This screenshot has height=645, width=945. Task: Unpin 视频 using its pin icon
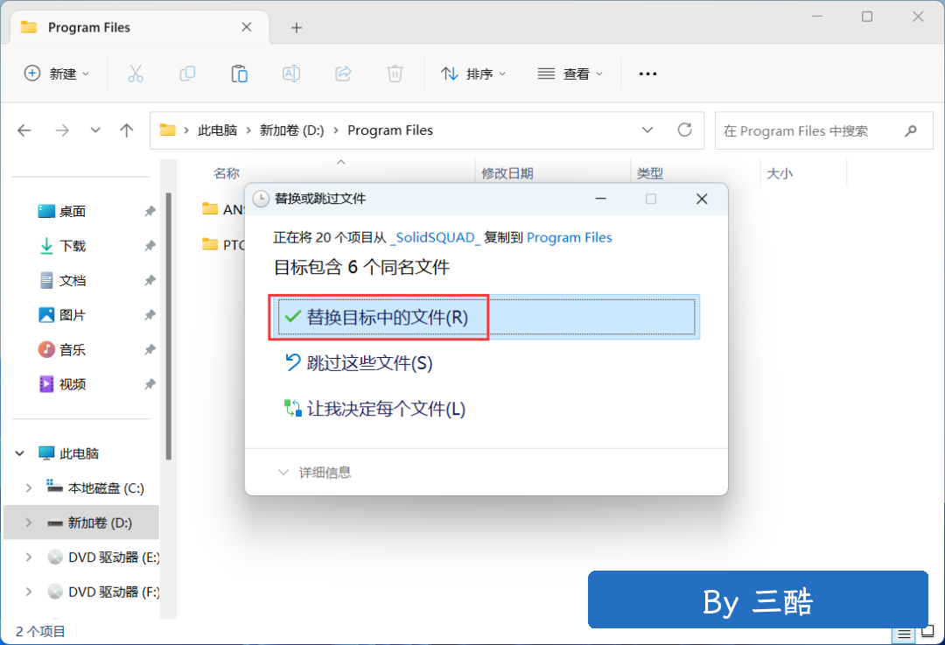point(150,384)
